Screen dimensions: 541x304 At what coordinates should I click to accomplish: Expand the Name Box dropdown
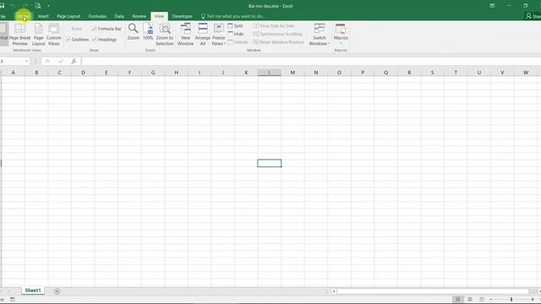[x=26, y=62]
